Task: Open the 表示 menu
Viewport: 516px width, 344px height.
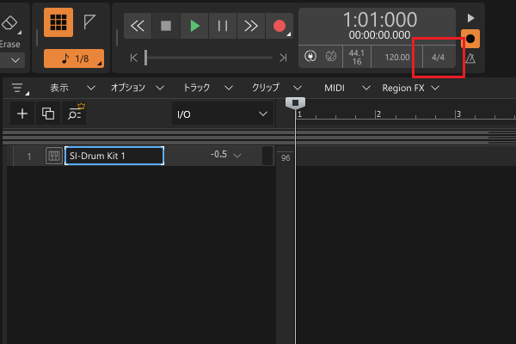Action: (x=59, y=88)
